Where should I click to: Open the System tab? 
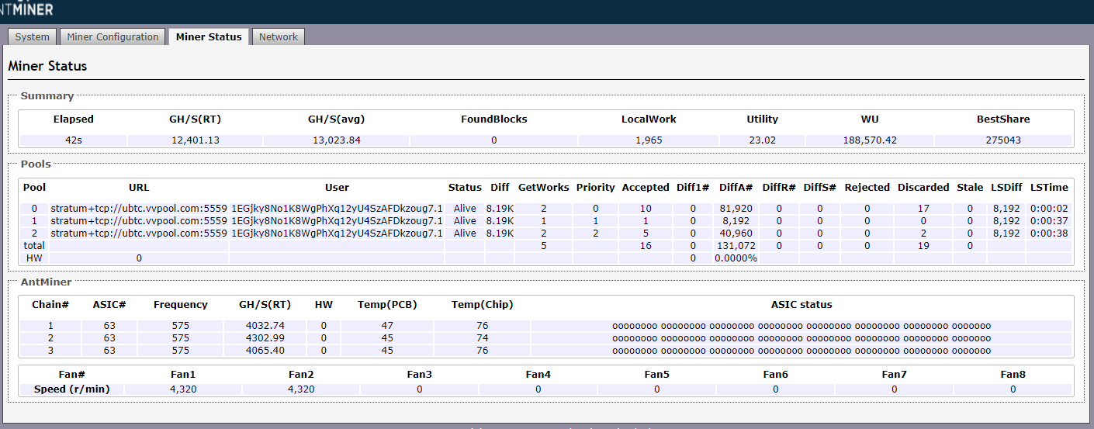point(32,36)
